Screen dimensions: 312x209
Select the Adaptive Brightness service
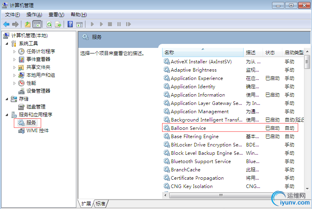pyautogui.click(x=233, y=70)
